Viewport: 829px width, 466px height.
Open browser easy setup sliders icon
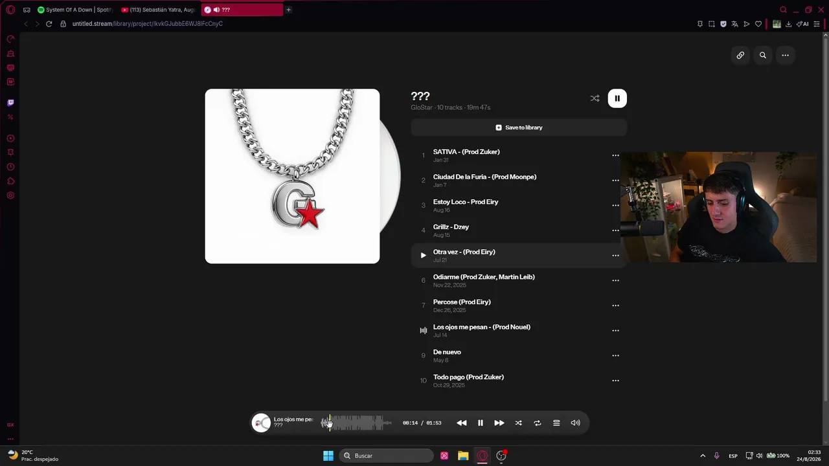(817, 24)
